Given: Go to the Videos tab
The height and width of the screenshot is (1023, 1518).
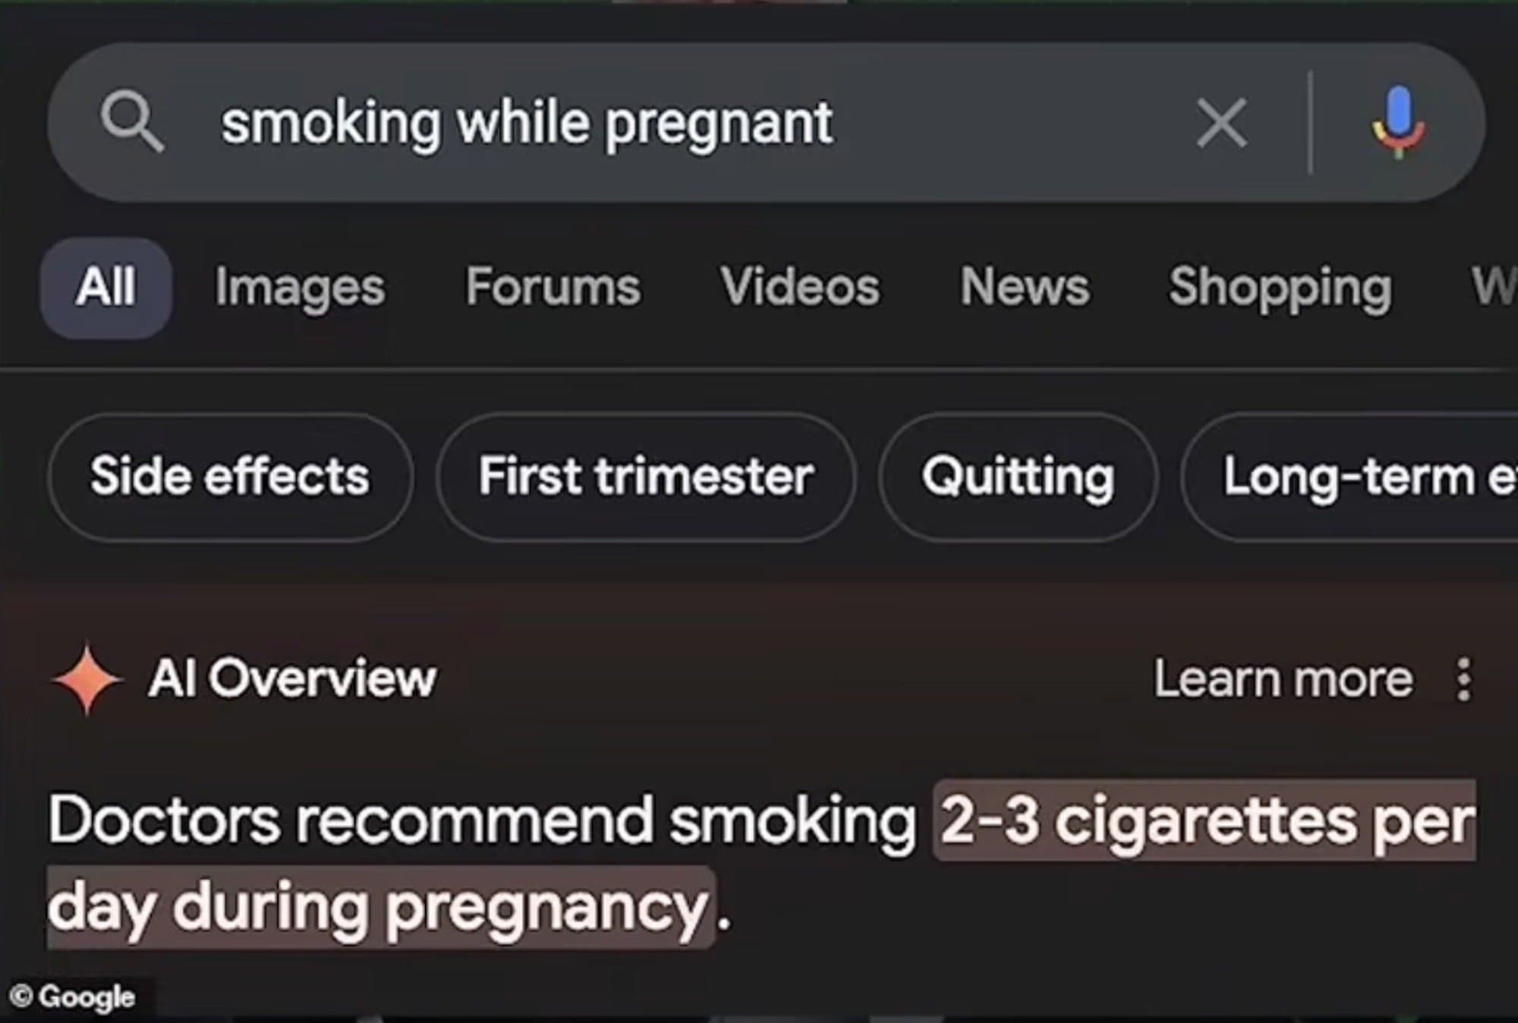Looking at the screenshot, I should click(800, 287).
